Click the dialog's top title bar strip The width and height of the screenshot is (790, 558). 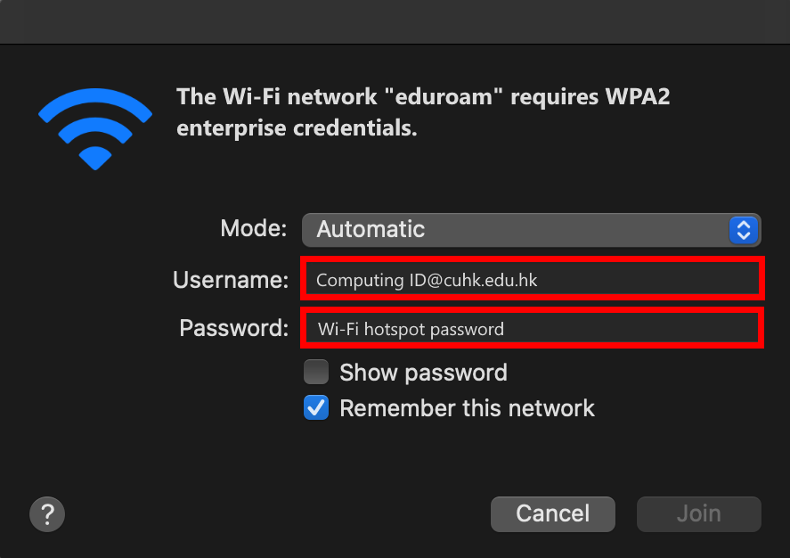(x=395, y=21)
